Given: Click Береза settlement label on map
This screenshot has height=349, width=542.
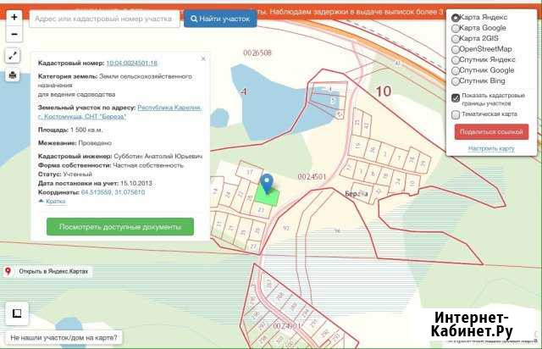Looking at the screenshot, I should pyautogui.click(x=357, y=194).
